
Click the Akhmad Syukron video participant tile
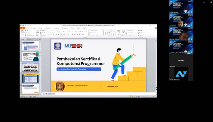click(181, 34)
